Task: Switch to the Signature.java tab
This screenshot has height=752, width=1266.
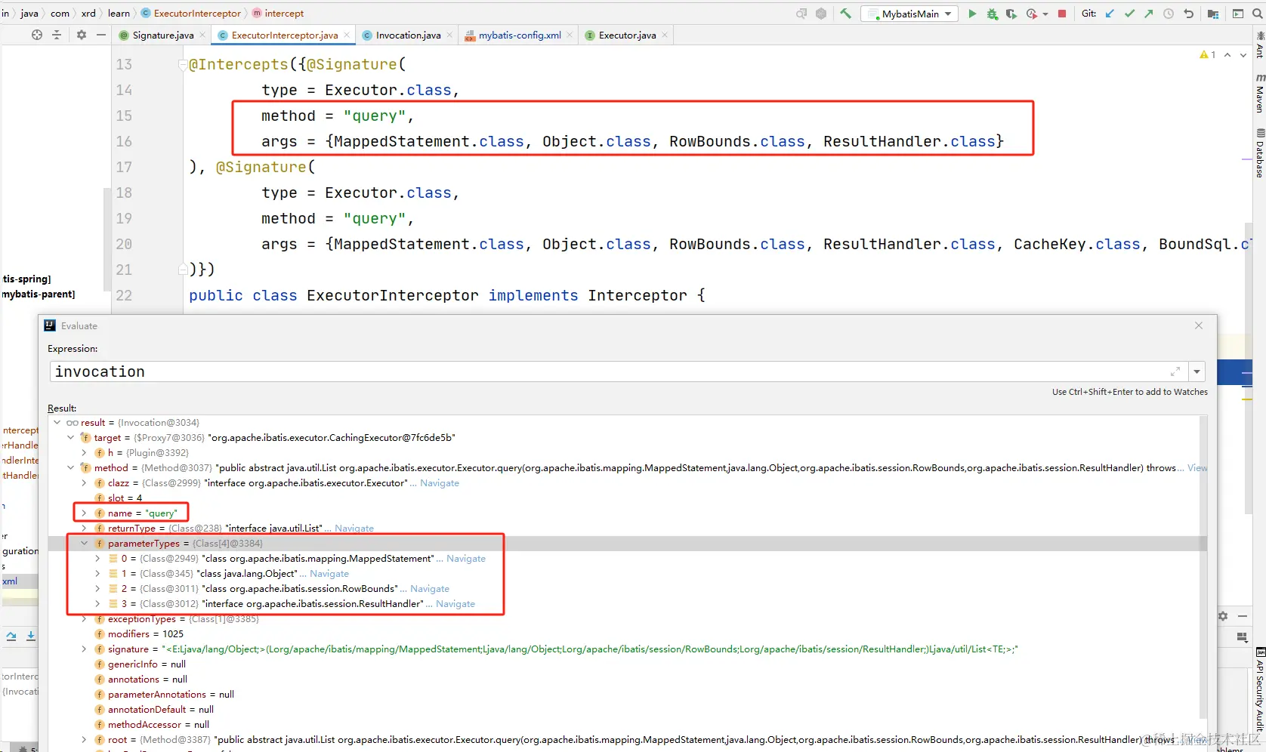Action: point(162,35)
